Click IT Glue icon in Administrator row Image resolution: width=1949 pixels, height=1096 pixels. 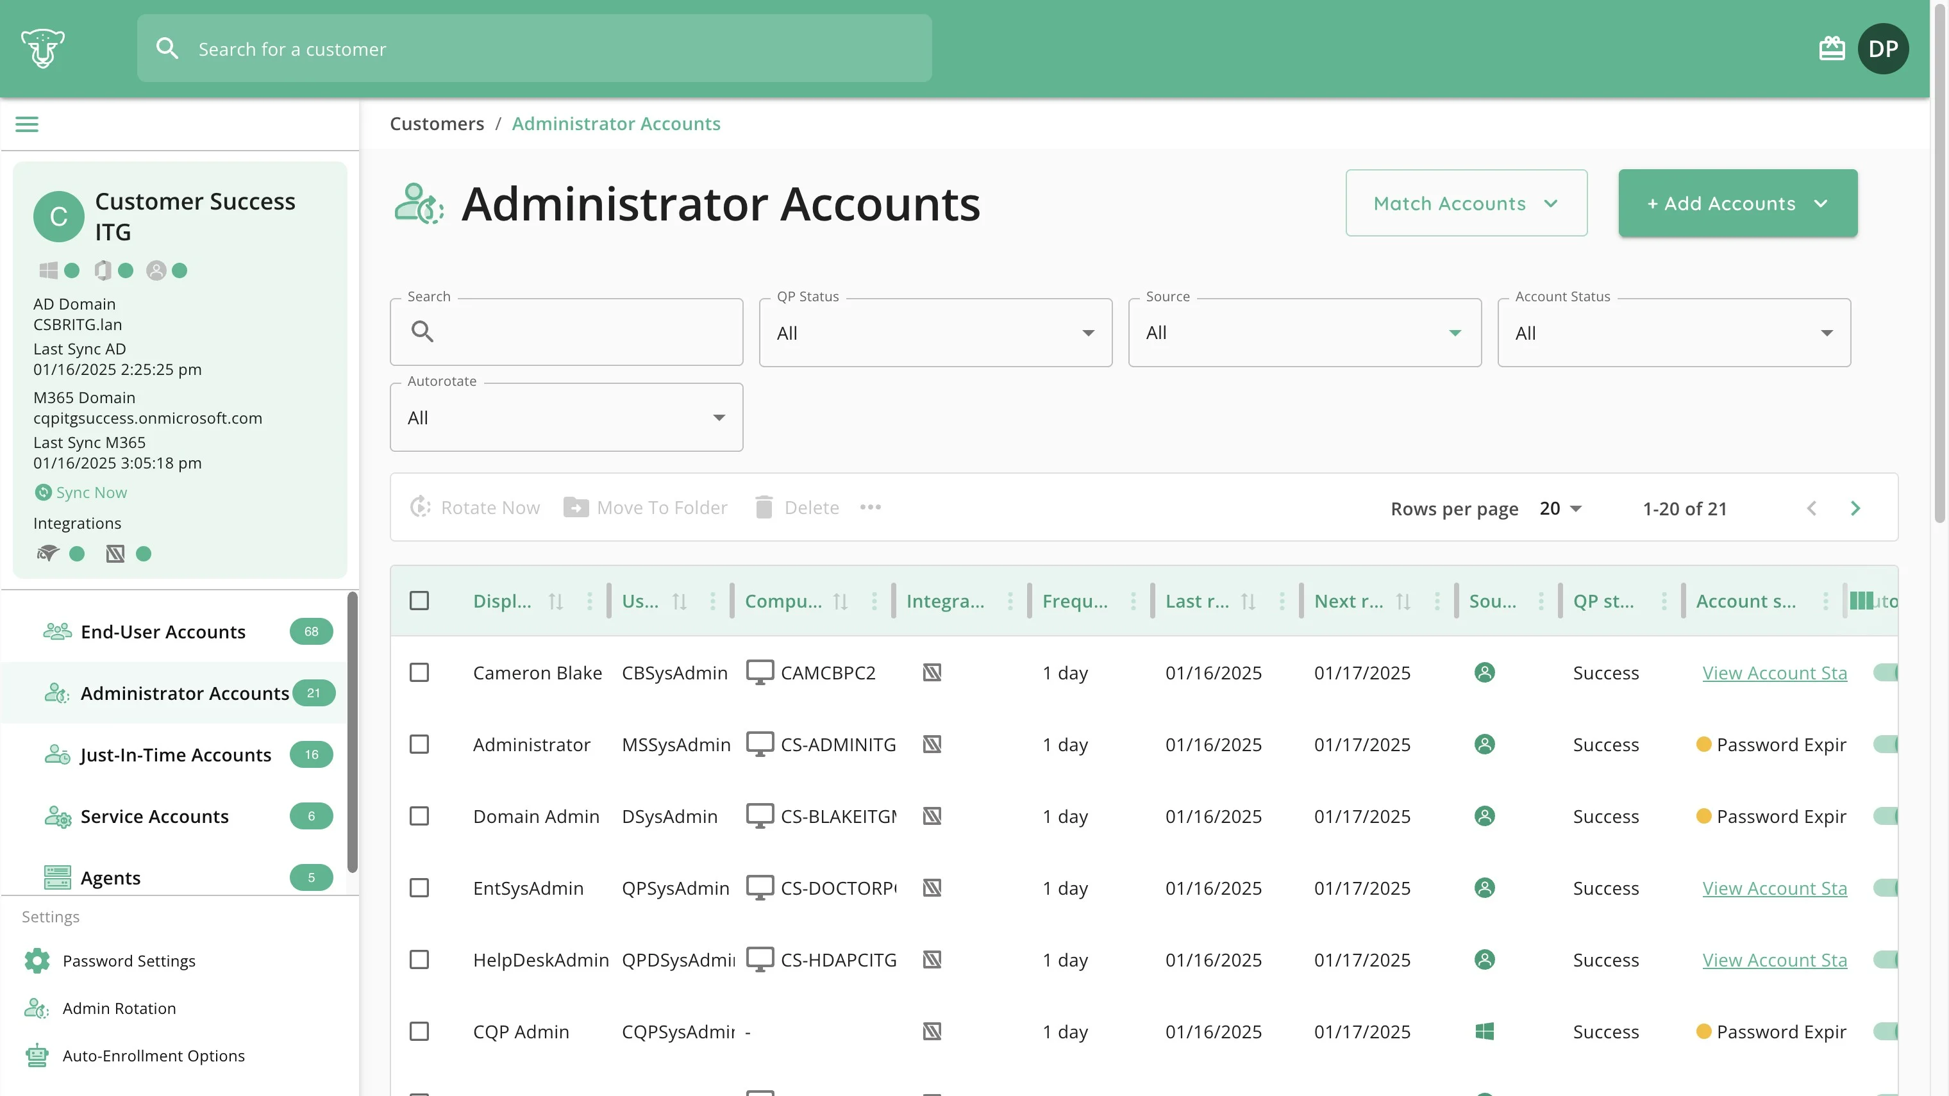[x=932, y=744]
